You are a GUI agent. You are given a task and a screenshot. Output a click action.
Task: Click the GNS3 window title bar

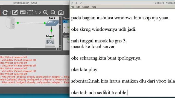35,3
